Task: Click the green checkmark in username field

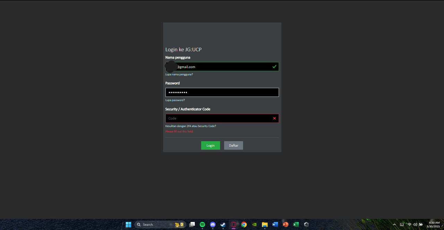Action: (x=274, y=67)
